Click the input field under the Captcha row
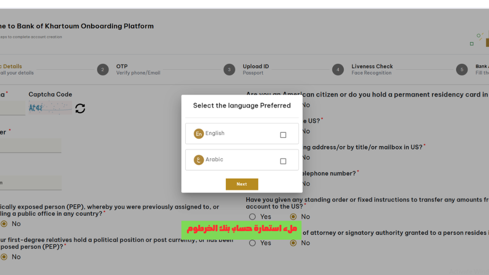Screen dimensions: 489x275 [x=31, y=146]
